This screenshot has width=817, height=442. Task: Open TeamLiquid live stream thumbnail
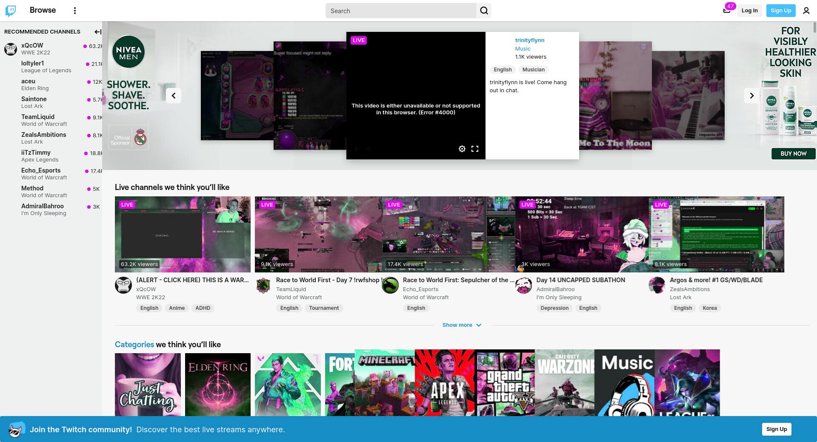318,234
